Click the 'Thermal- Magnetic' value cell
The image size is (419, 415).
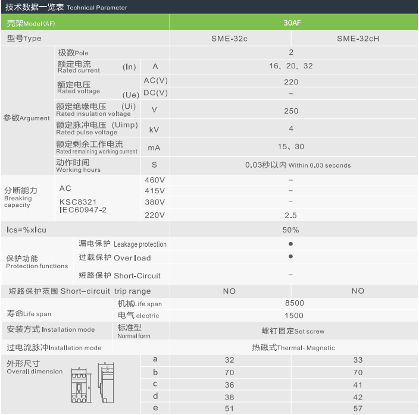point(293,348)
